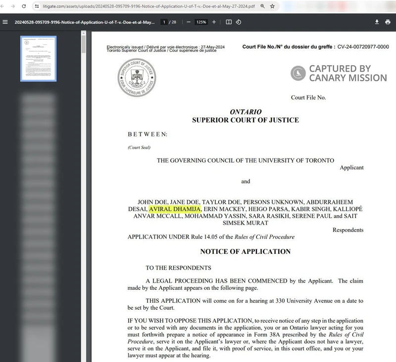Click the page number input field
Screen dimensions: 396x362
tap(164, 22)
